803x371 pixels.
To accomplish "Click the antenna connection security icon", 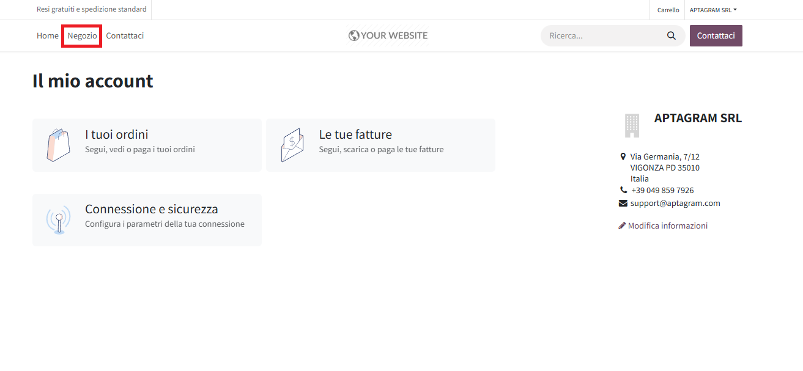I will pos(58,220).
